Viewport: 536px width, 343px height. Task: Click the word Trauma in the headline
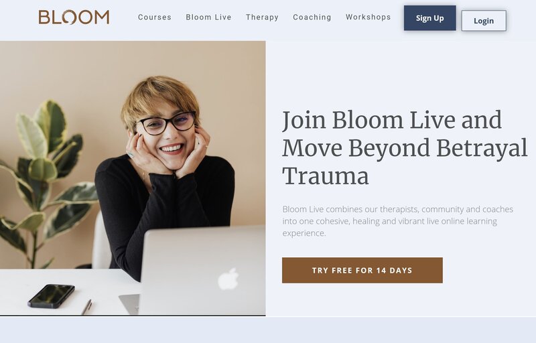point(326,176)
